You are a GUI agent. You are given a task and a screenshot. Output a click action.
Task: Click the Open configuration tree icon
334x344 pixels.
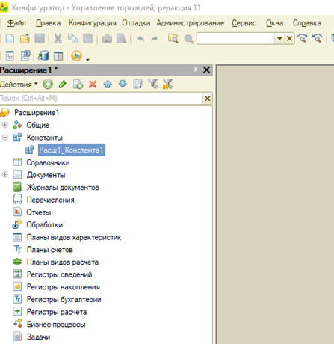coord(10,56)
